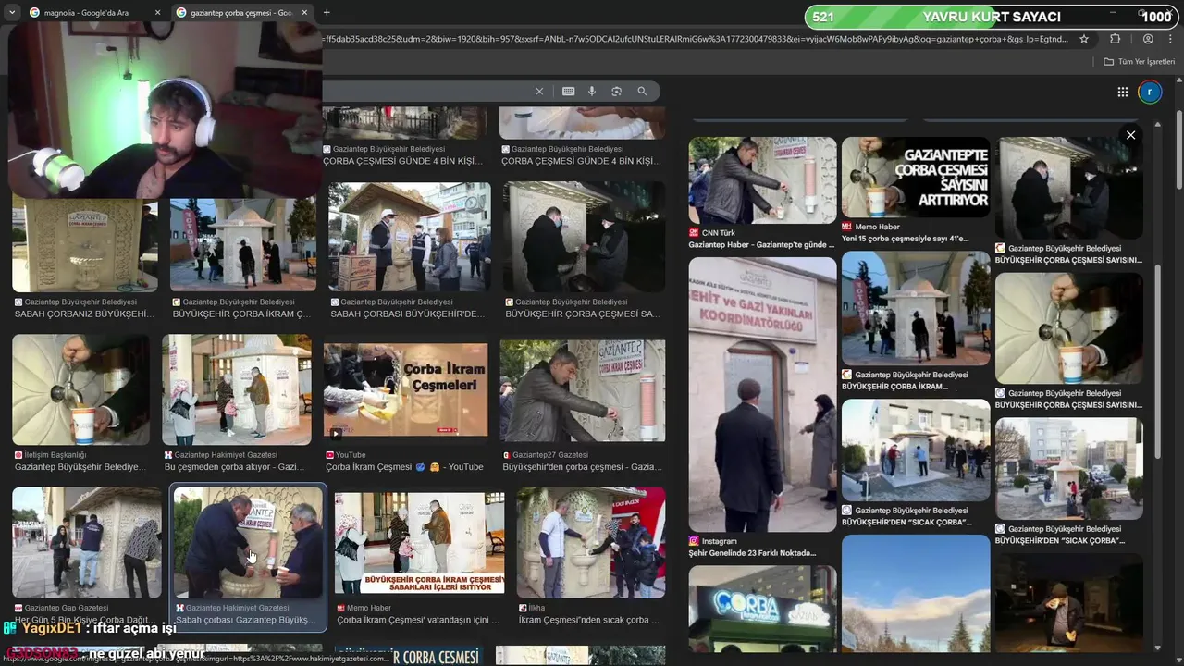Viewport: 1184px width, 666px height.
Task: Open the GAZİANTEP'TE ÇORBA ÇEŞMESİ SAYISINI ARTTIRIYOR image
Action: pyautogui.click(x=916, y=178)
